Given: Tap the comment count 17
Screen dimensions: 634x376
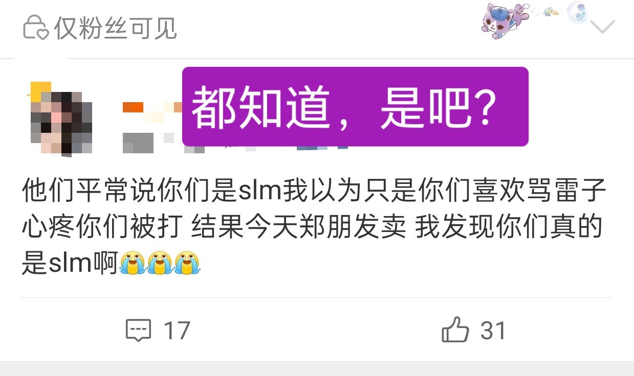Looking at the screenshot, I should [177, 331].
